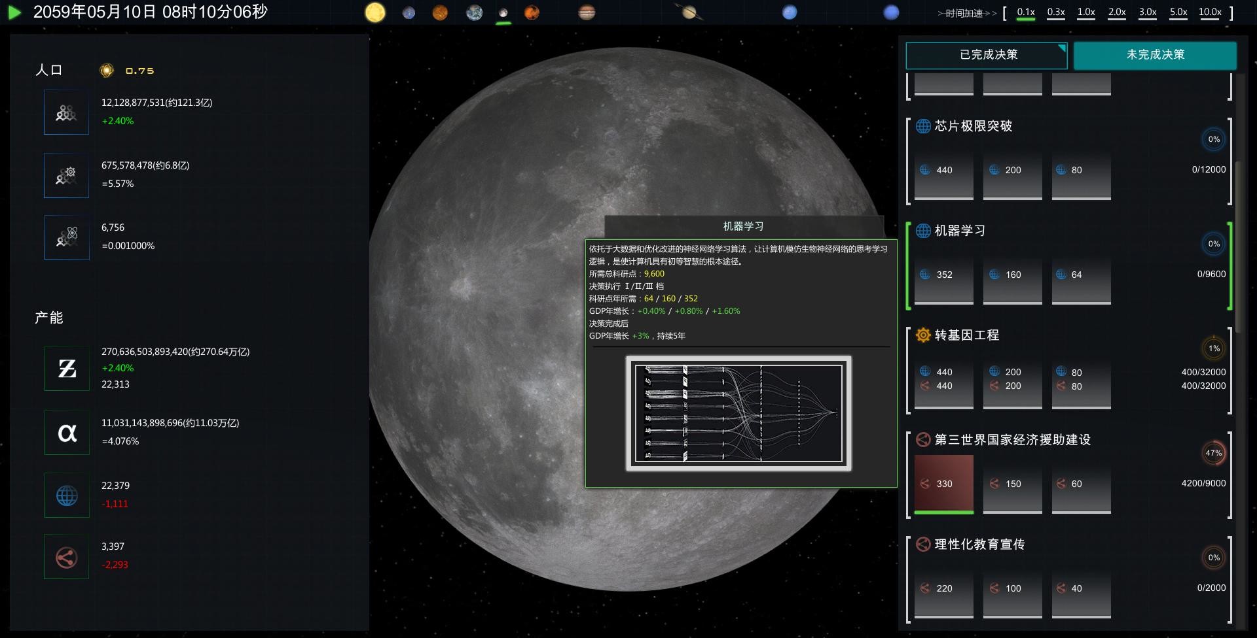This screenshot has width=1257, height=638.
Task: Select 0.3x time speed
Action: (x=1055, y=12)
